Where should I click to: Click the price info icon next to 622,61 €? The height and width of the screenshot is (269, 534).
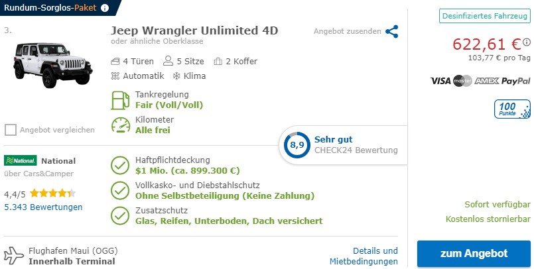(x=527, y=42)
